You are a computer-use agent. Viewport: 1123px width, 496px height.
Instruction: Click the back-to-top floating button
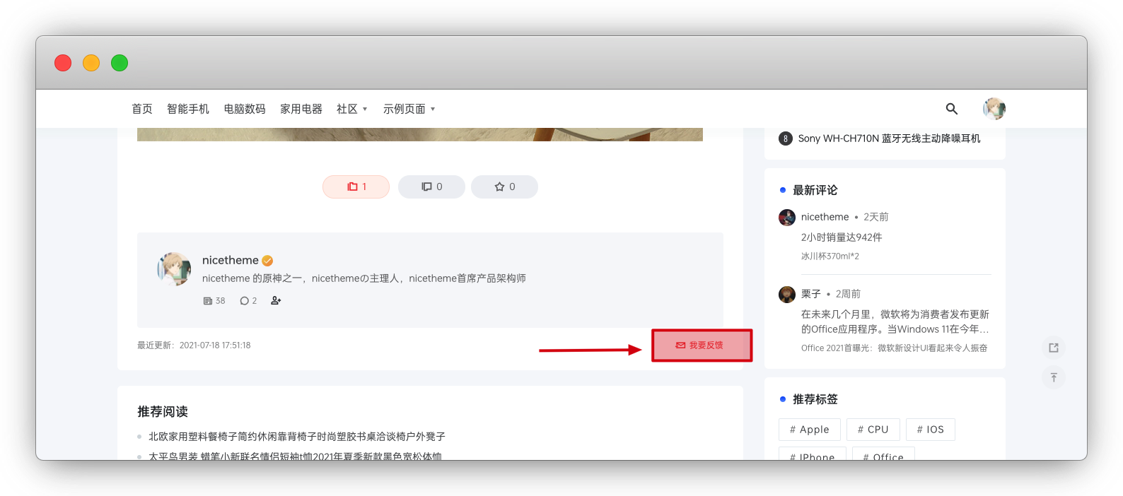(x=1054, y=377)
